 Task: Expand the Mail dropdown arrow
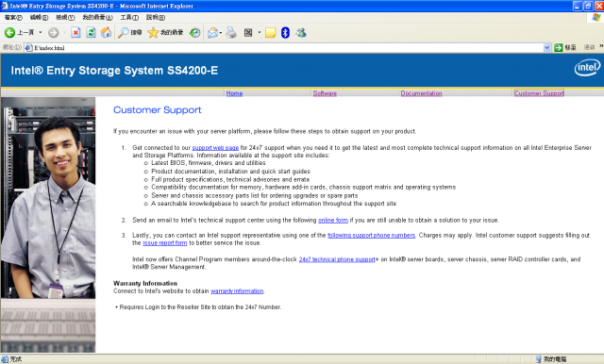coord(221,33)
